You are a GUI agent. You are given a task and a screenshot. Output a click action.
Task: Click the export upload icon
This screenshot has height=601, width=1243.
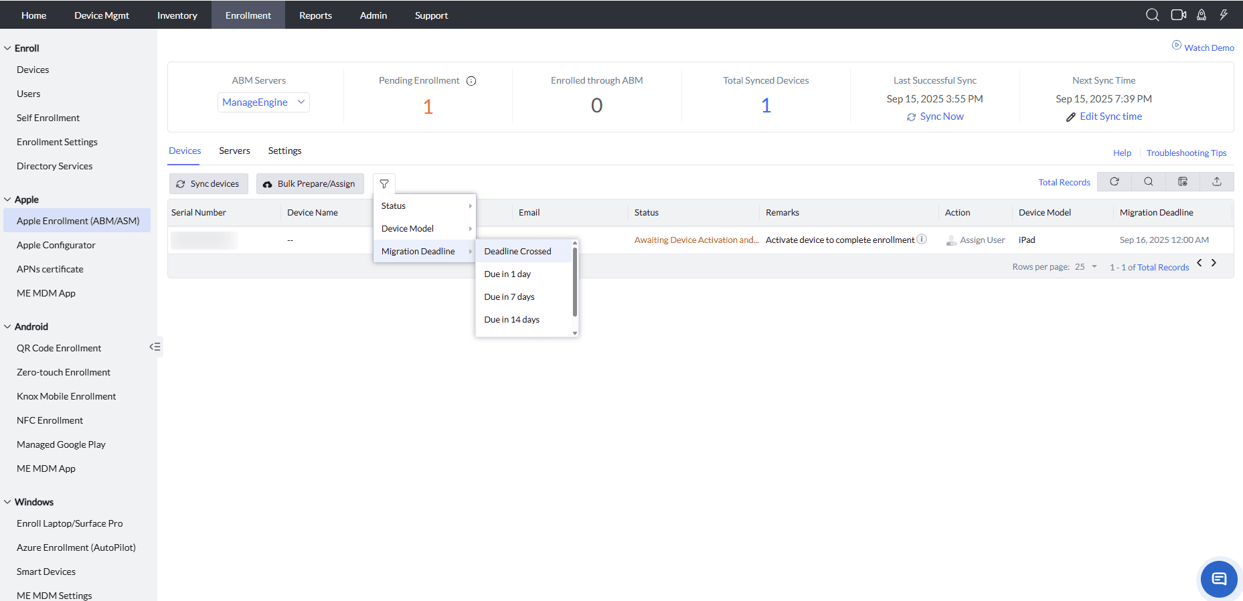coord(1217,181)
